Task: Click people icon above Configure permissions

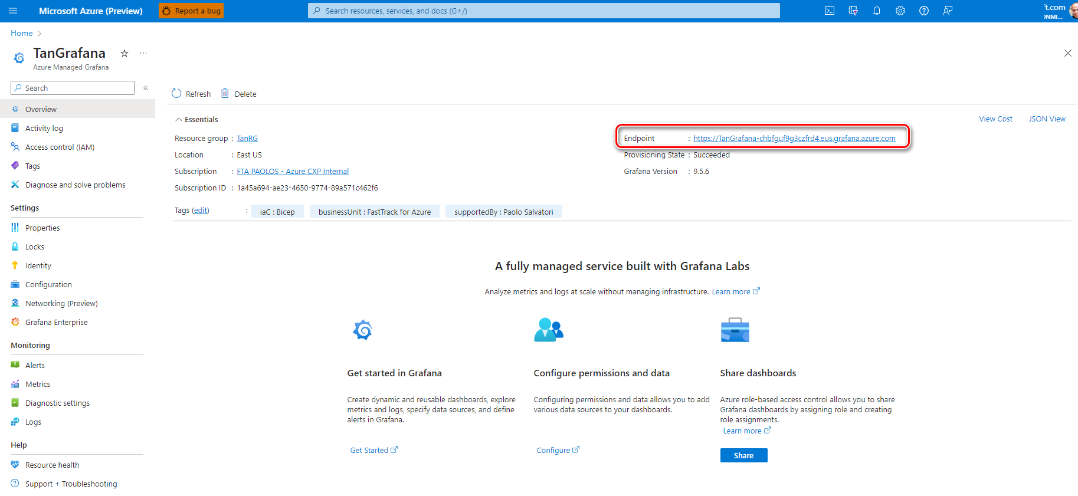Action: pos(549,330)
